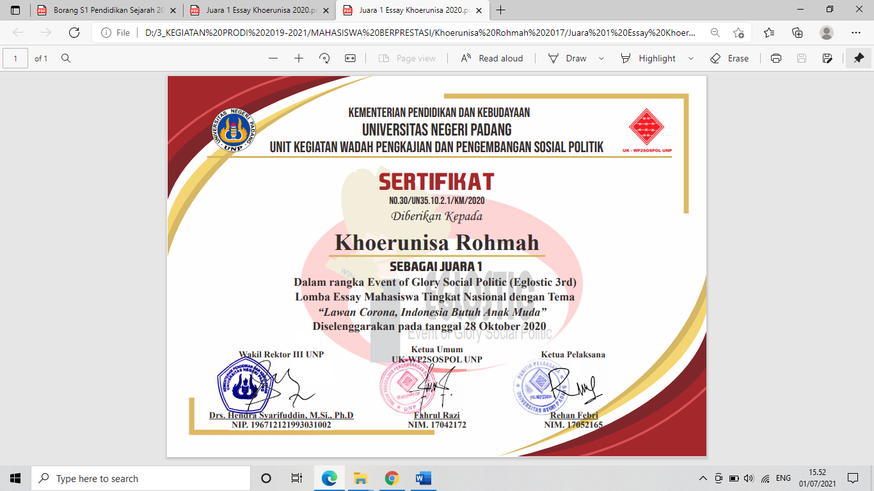This screenshot has height=491, width=874.
Task: Click certificate number NO.30/UN35.10.2.1/KM/2020
Action: 436,201
